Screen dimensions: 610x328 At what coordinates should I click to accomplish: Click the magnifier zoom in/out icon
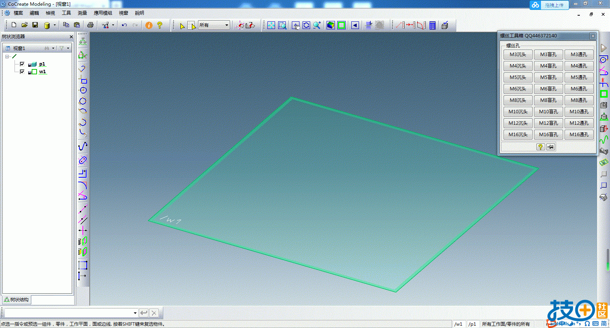pyautogui.click(x=317, y=25)
